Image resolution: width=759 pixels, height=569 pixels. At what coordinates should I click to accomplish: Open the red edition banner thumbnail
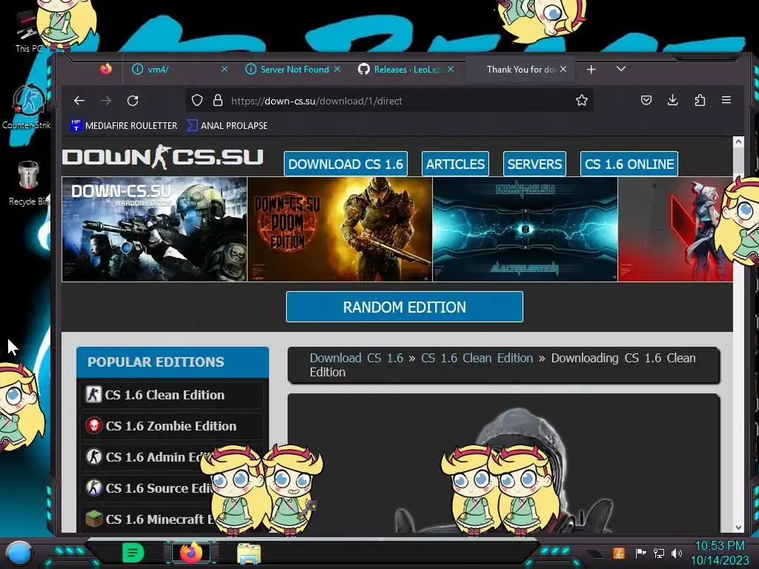(x=675, y=230)
